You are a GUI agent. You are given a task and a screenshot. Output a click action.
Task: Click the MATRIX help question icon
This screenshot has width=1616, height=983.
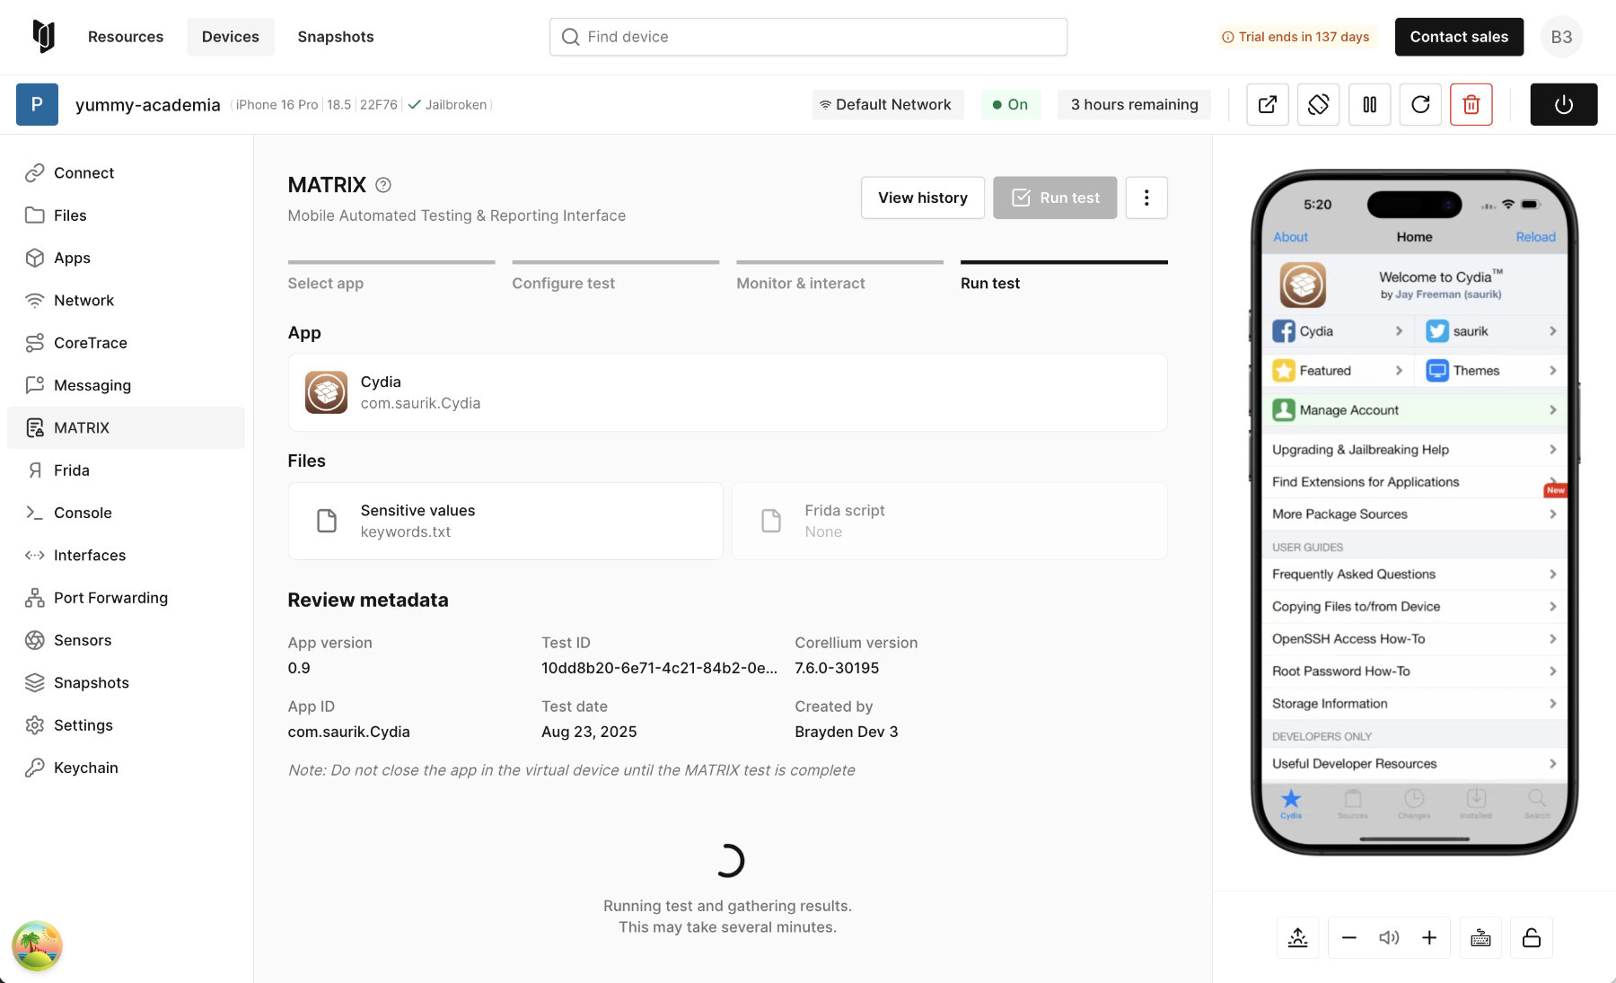coord(383,185)
